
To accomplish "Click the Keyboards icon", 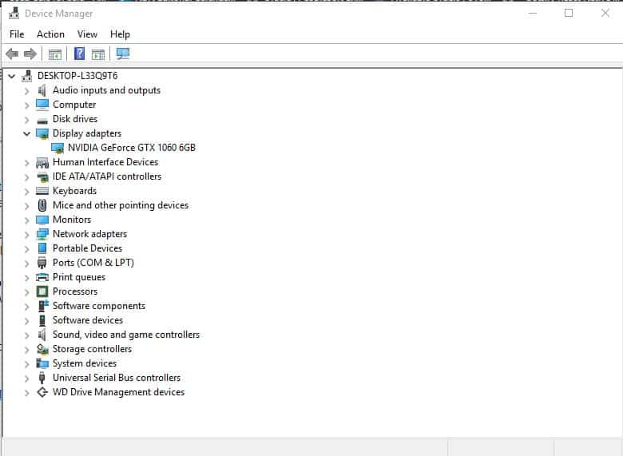I will [42, 191].
